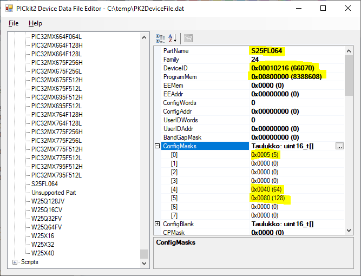The height and width of the screenshot is (276, 361).
Task: Select W25Q128JV device
Action: (x=48, y=201)
